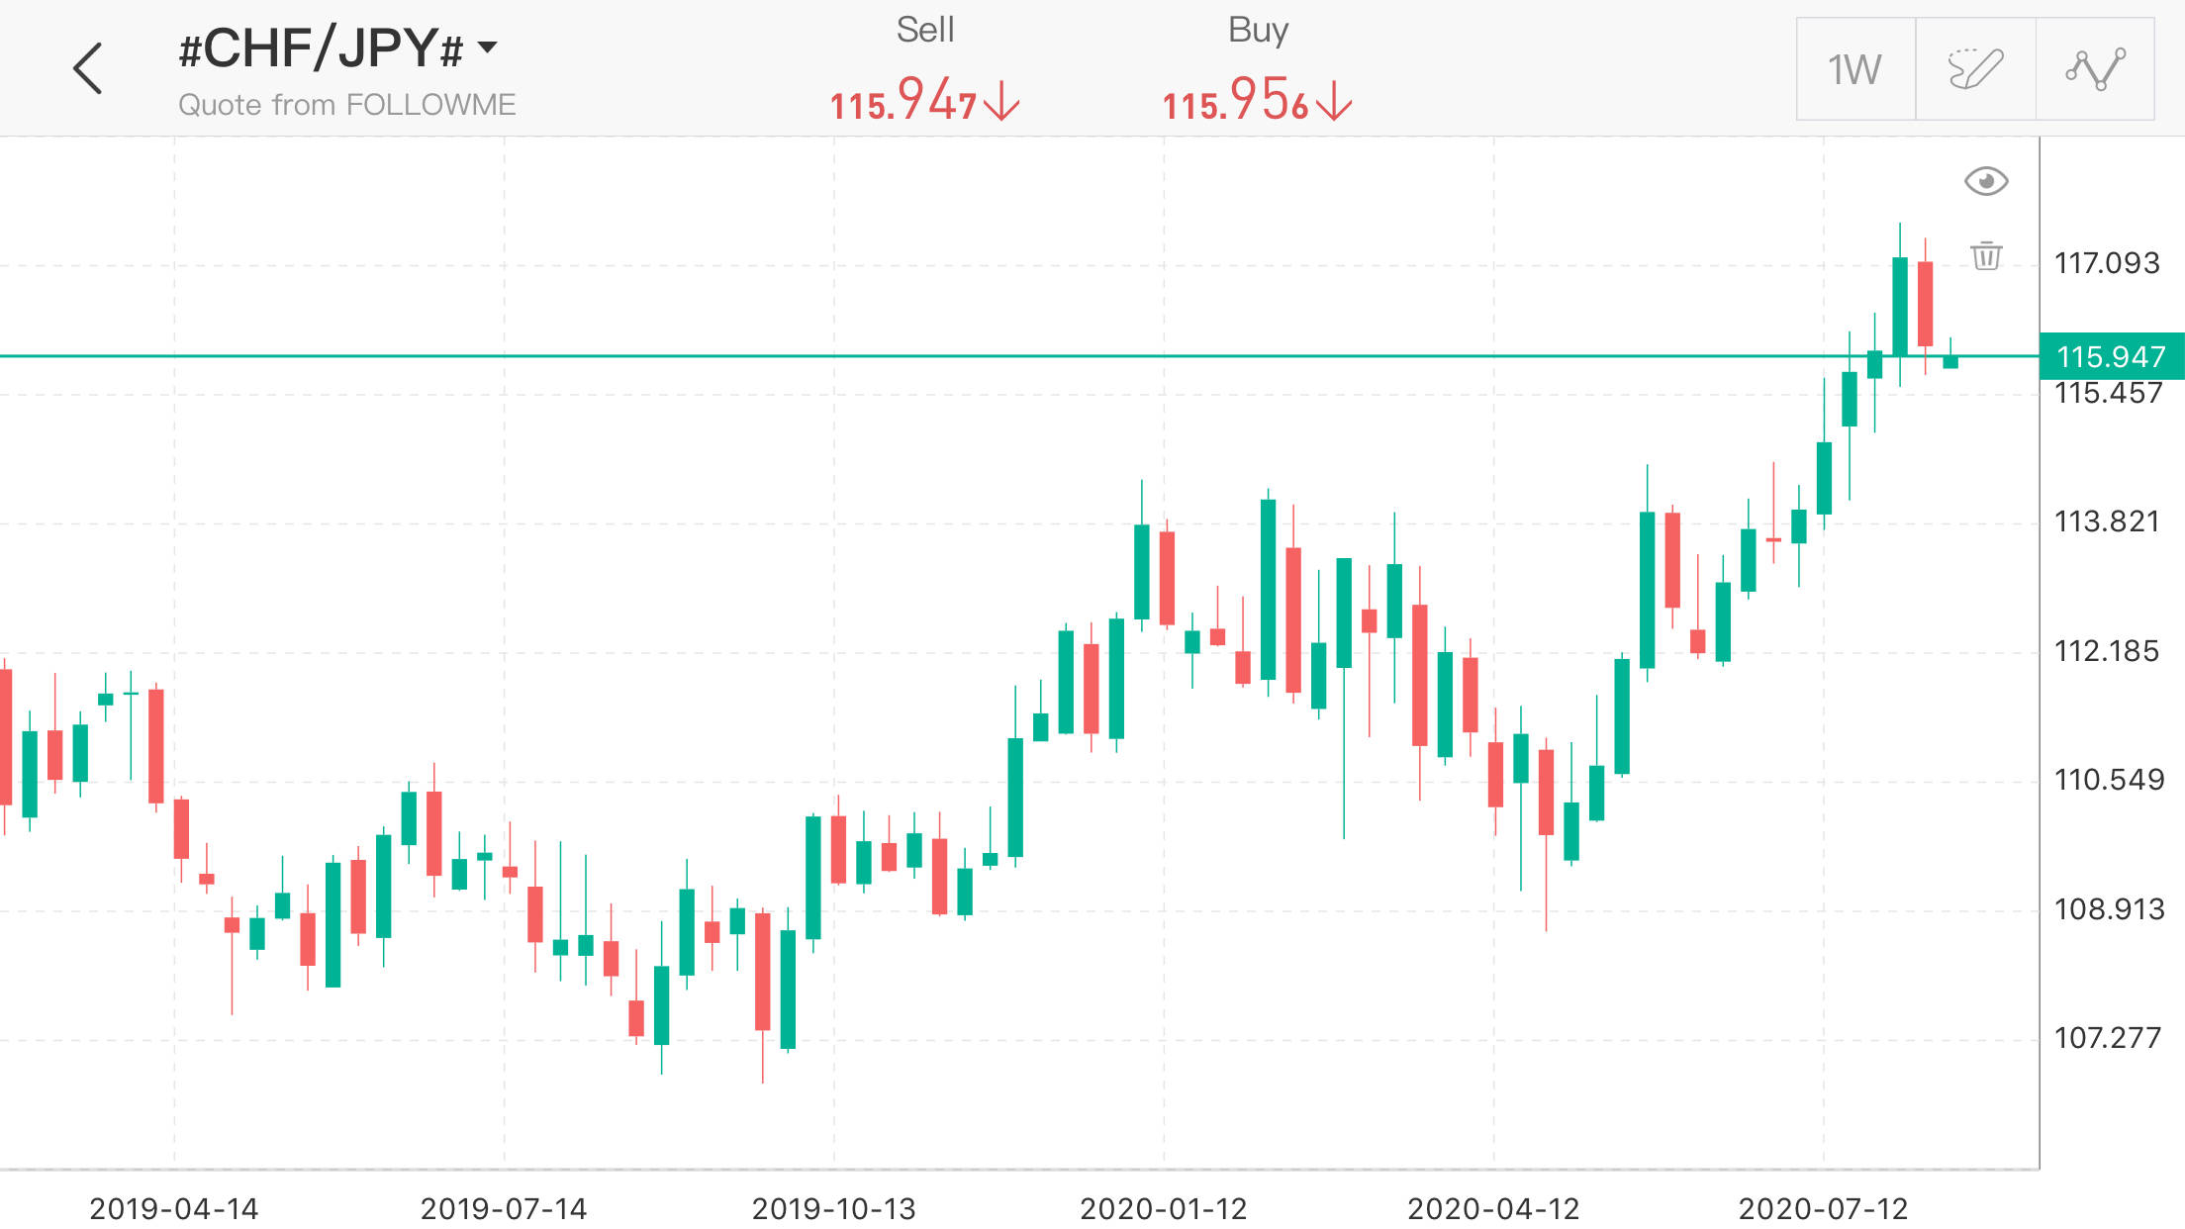Click the 2020-07-12 date label
Image resolution: width=2185 pixels, height=1229 pixels.
1823,1208
